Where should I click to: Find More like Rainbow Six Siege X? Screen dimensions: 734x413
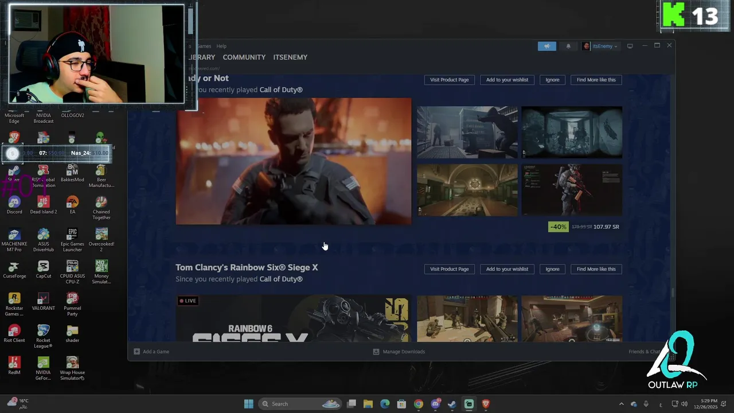pos(596,269)
